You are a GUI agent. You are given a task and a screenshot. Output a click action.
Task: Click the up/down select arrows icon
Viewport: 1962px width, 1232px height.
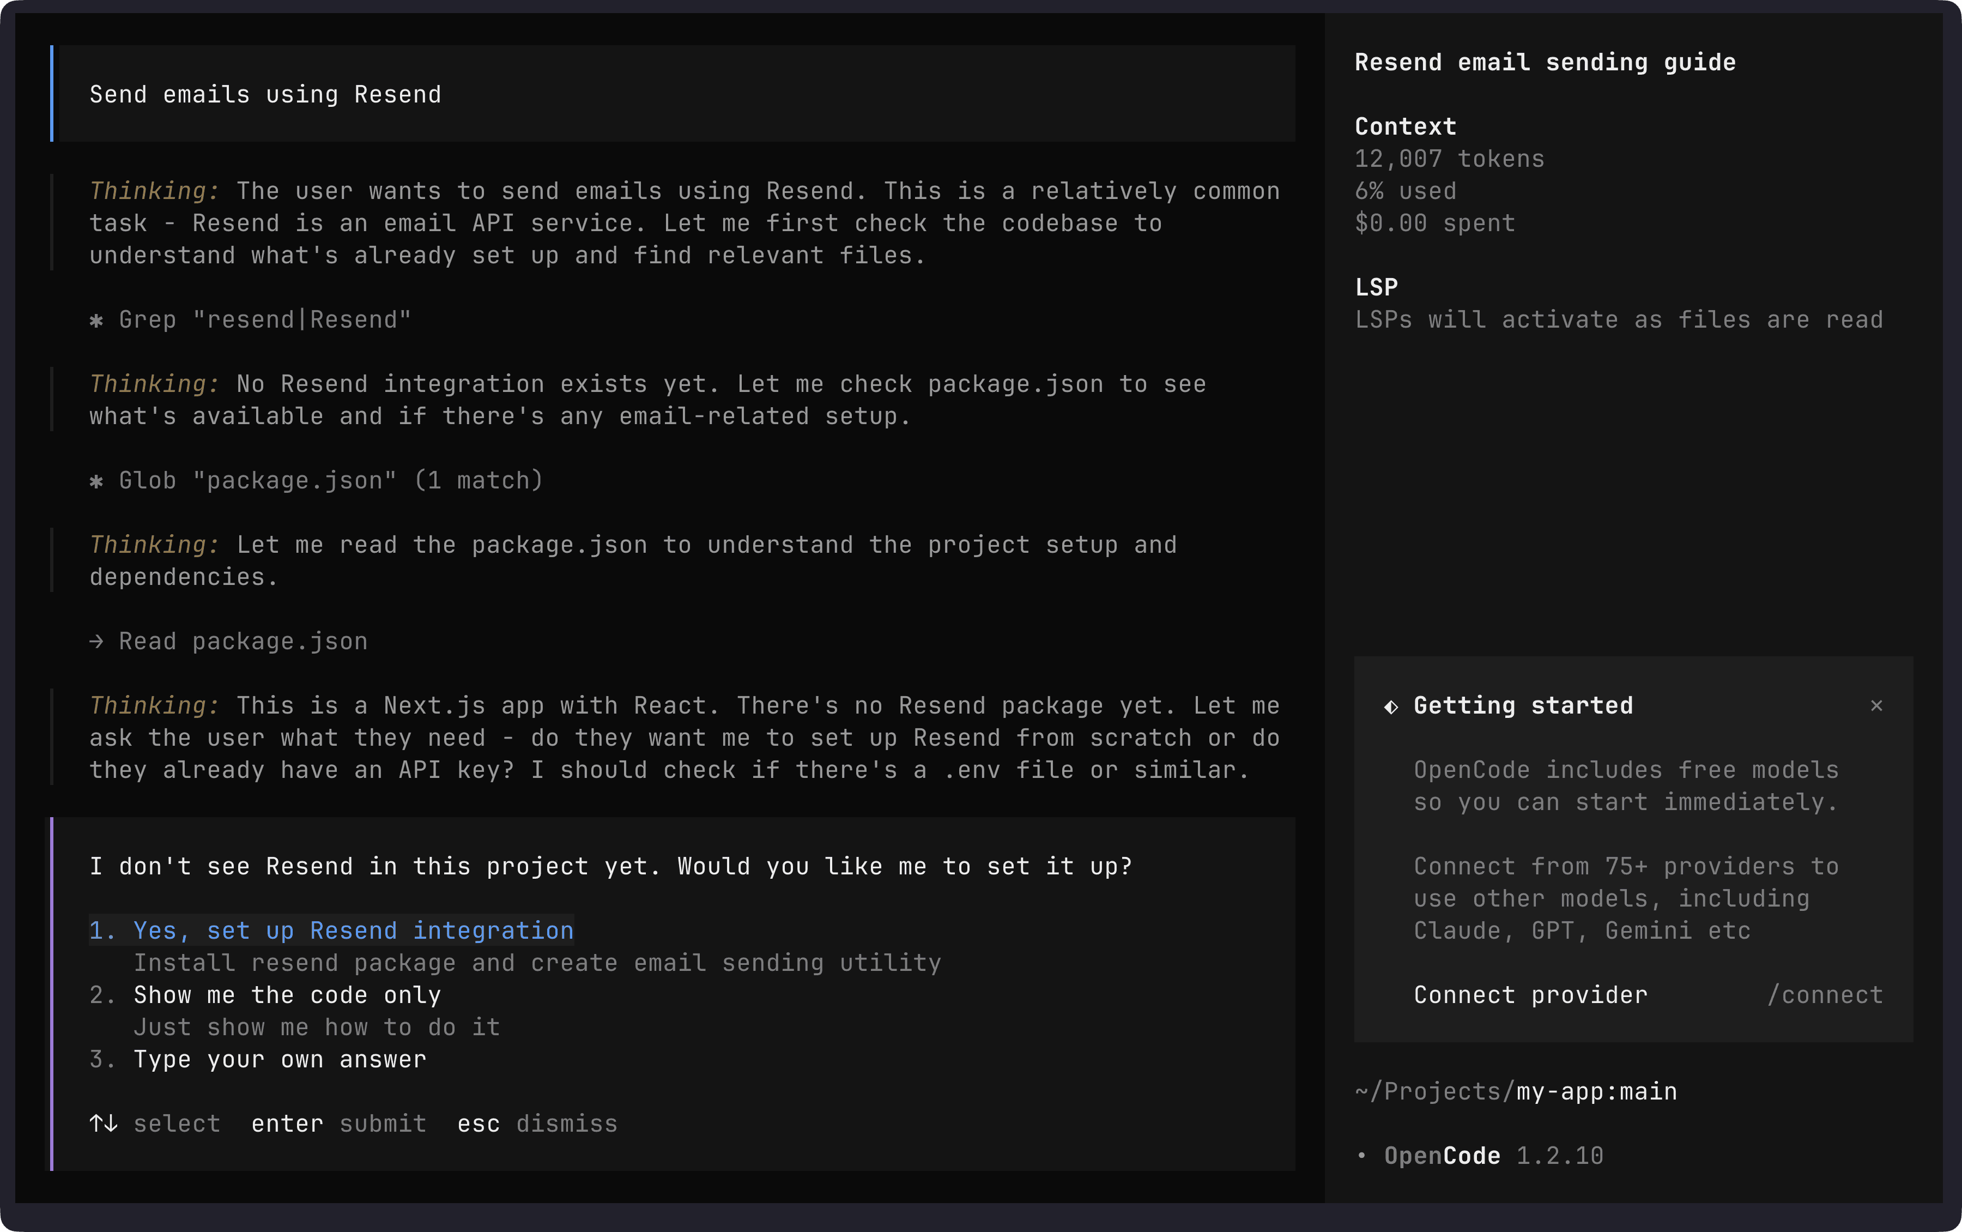tap(102, 1123)
